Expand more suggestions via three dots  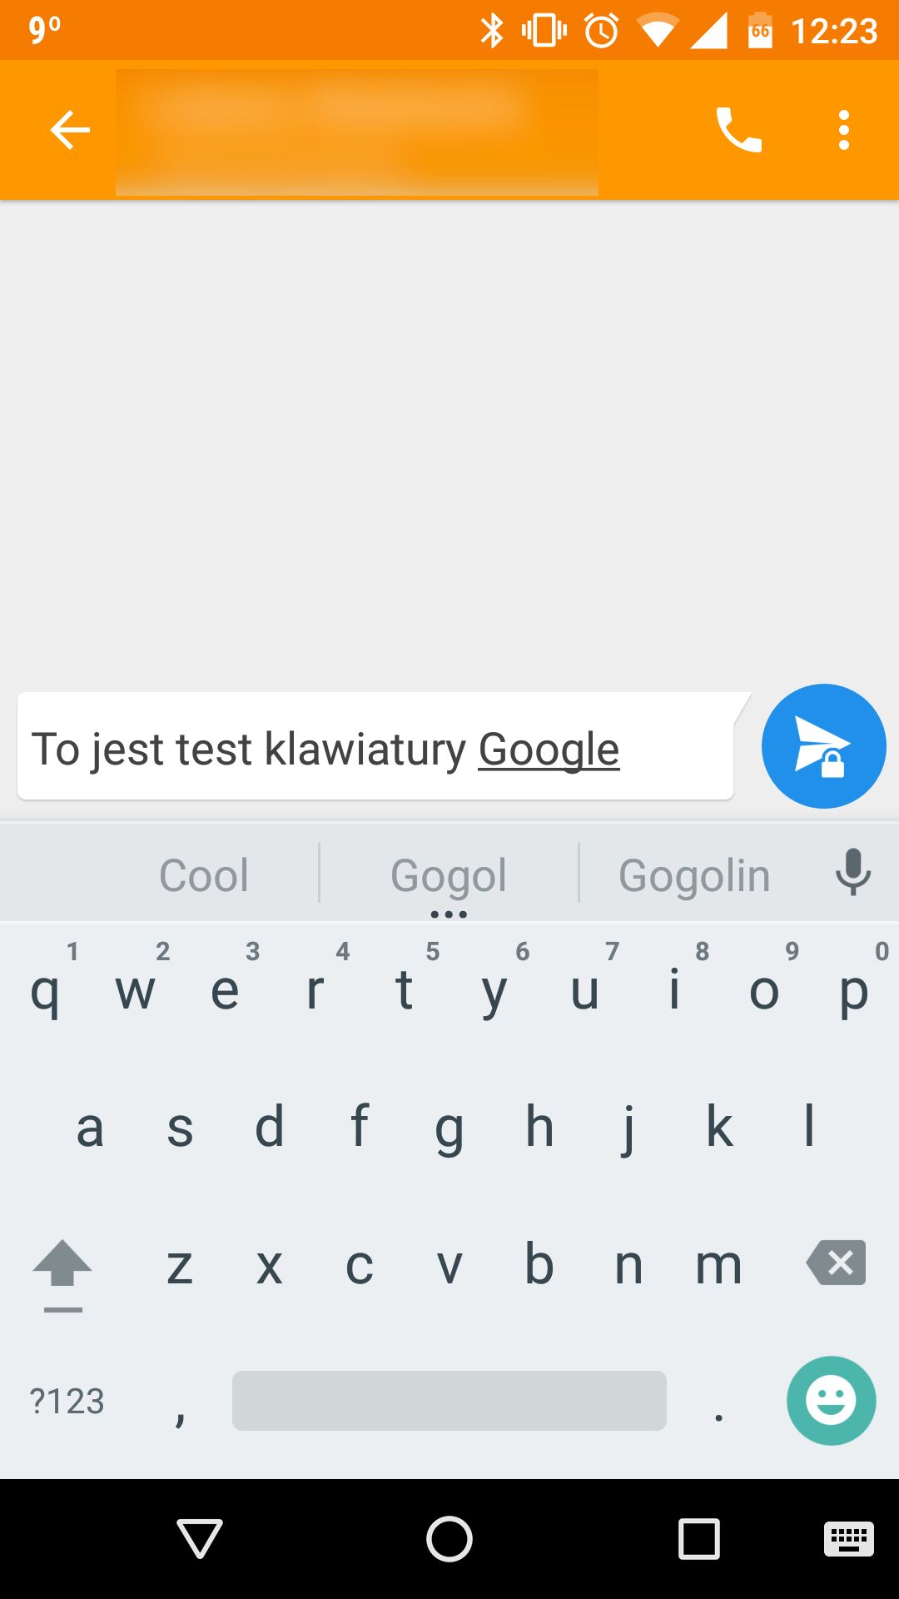pos(449,914)
